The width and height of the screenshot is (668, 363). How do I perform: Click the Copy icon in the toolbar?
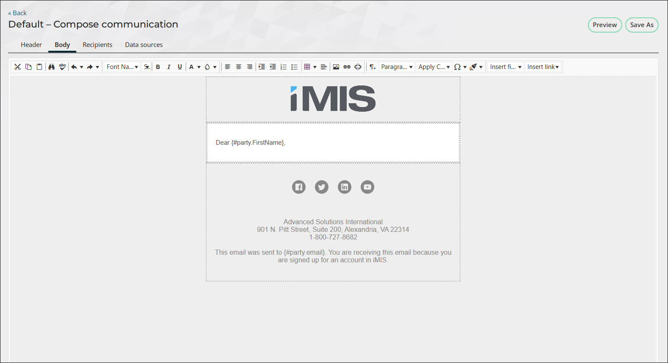pos(28,67)
